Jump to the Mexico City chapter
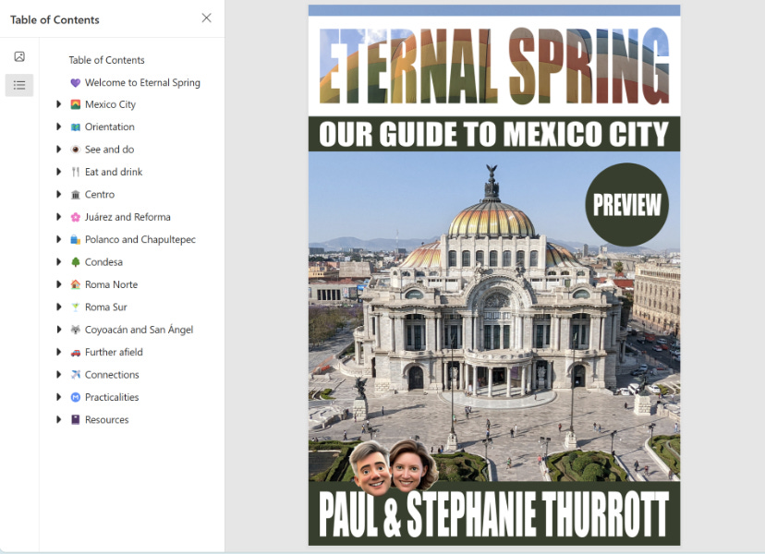This screenshot has height=554, width=765. 110,104
